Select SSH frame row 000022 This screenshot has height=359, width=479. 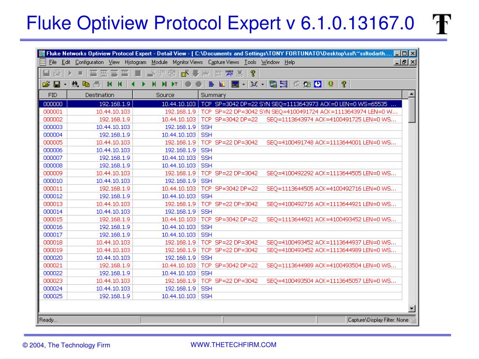click(221, 273)
